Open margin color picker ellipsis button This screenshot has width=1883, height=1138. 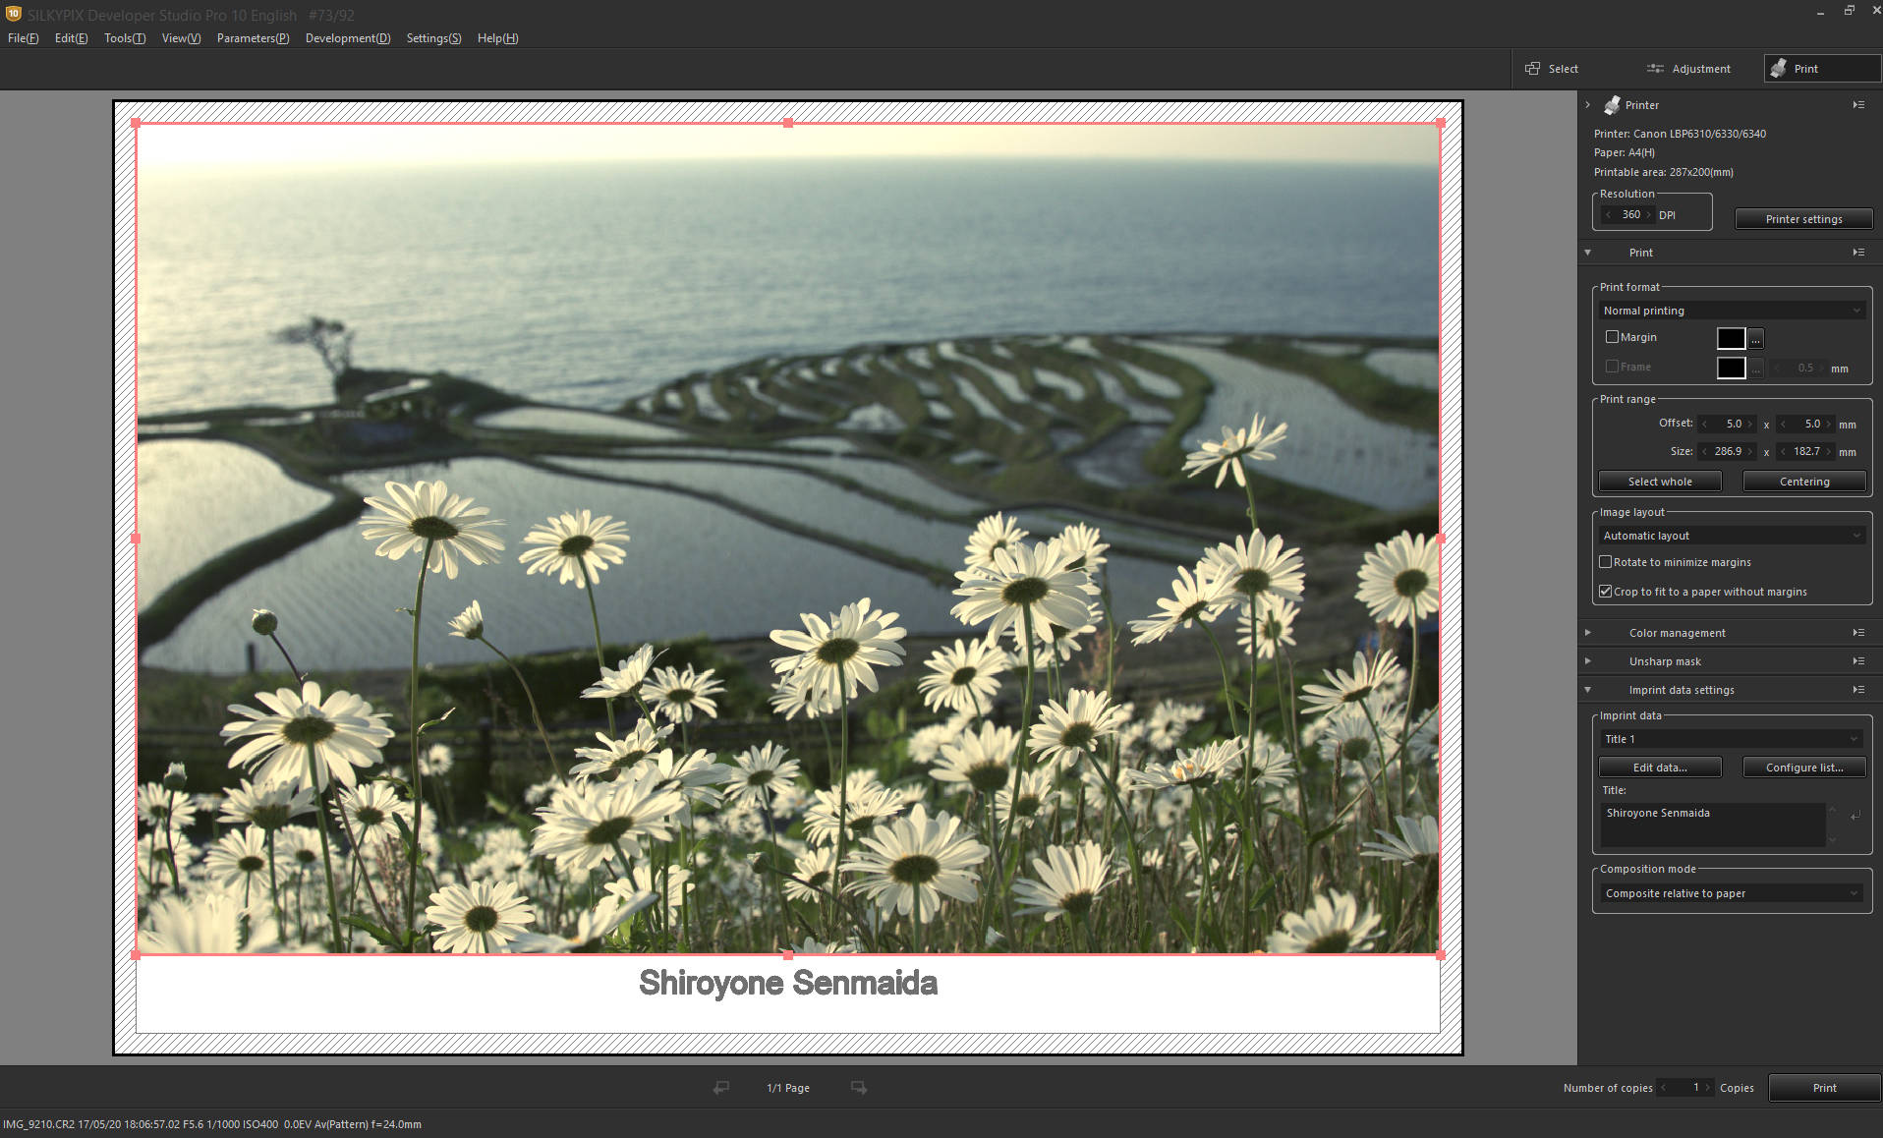[x=1756, y=339]
